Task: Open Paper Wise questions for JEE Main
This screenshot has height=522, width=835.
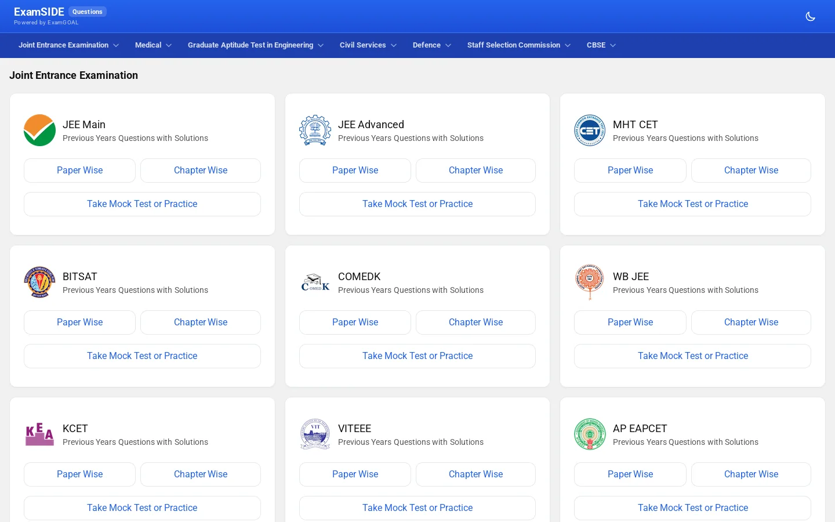Action: click(79, 171)
